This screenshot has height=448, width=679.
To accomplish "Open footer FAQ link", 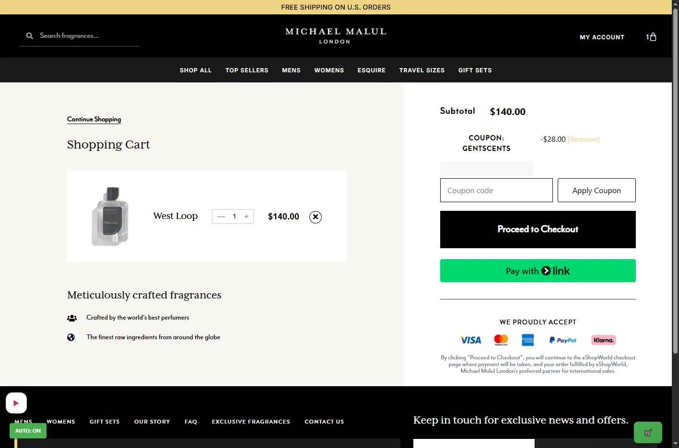I will pyautogui.click(x=191, y=422).
